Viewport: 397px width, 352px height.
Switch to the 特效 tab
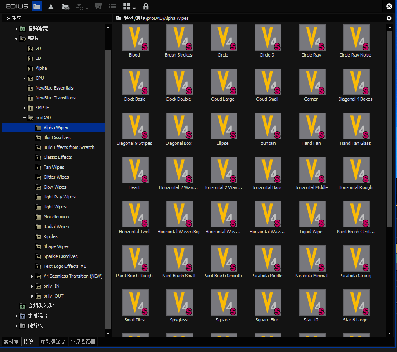tap(29, 342)
